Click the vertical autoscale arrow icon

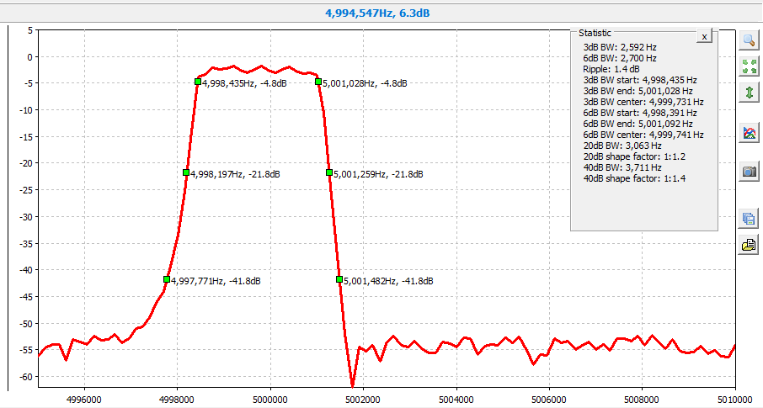pos(749,93)
